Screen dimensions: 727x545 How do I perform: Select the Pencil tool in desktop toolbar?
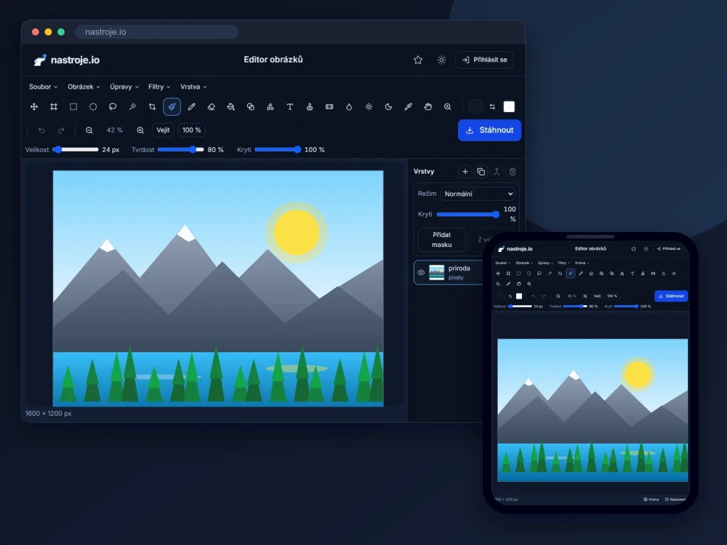click(192, 106)
